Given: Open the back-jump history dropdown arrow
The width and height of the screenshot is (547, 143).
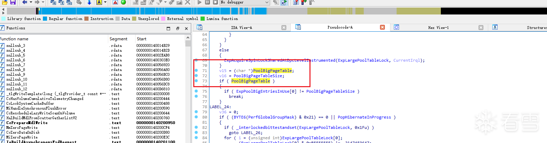Looking at the screenshot, I should tap(31, 2).
